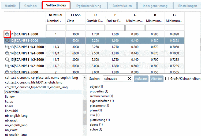
Task: Click magnifier icon for row SCA NPS1-3000
Action: tap(7, 34)
